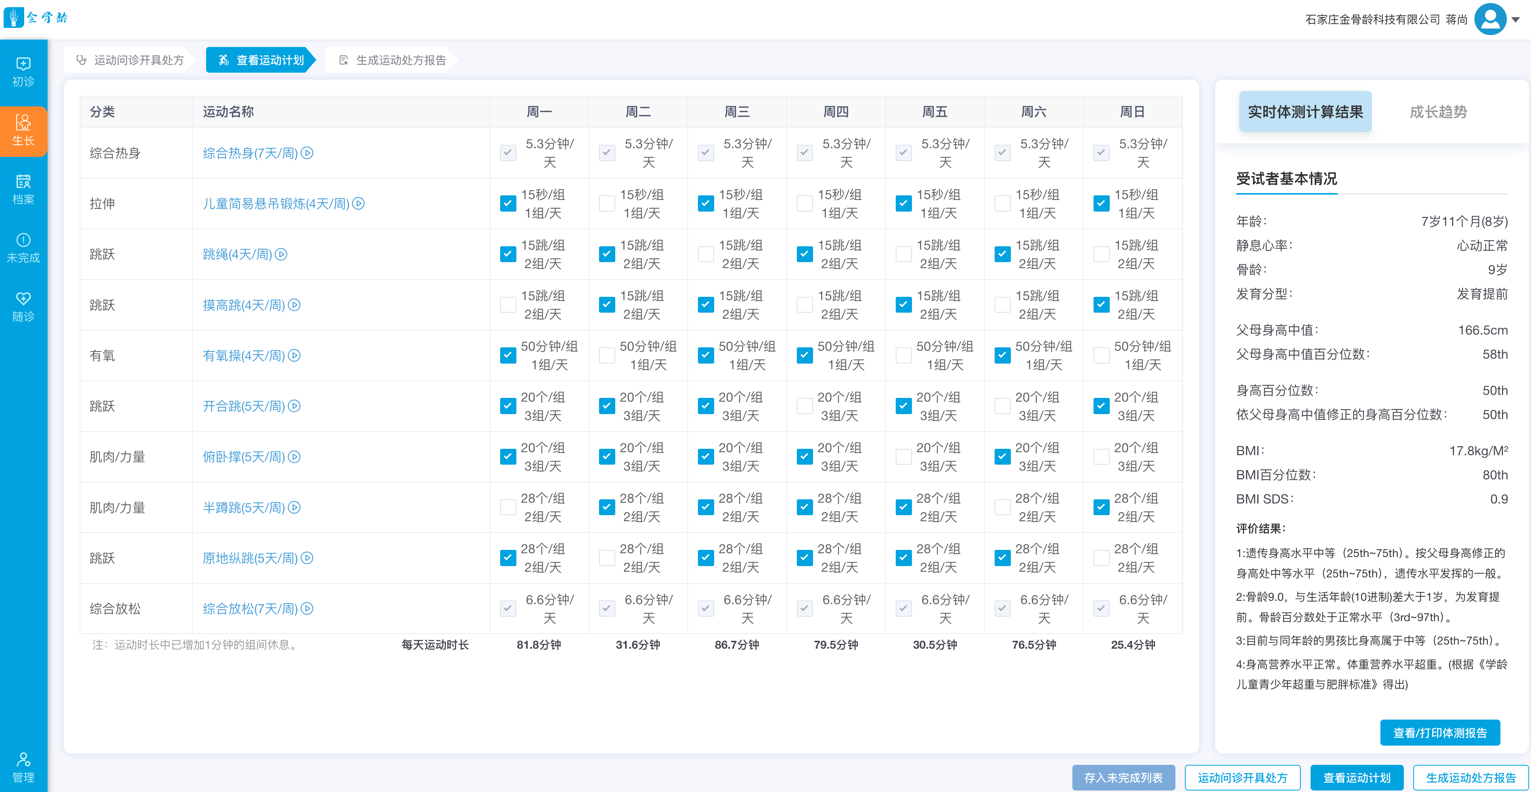Play video icon beside 开合跳
1531x792 pixels.
pyautogui.click(x=294, y=406)
